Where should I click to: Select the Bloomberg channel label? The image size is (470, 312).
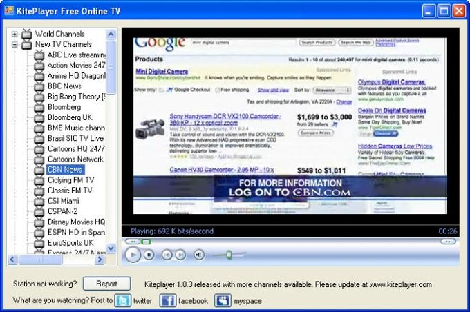pos(64,107)
